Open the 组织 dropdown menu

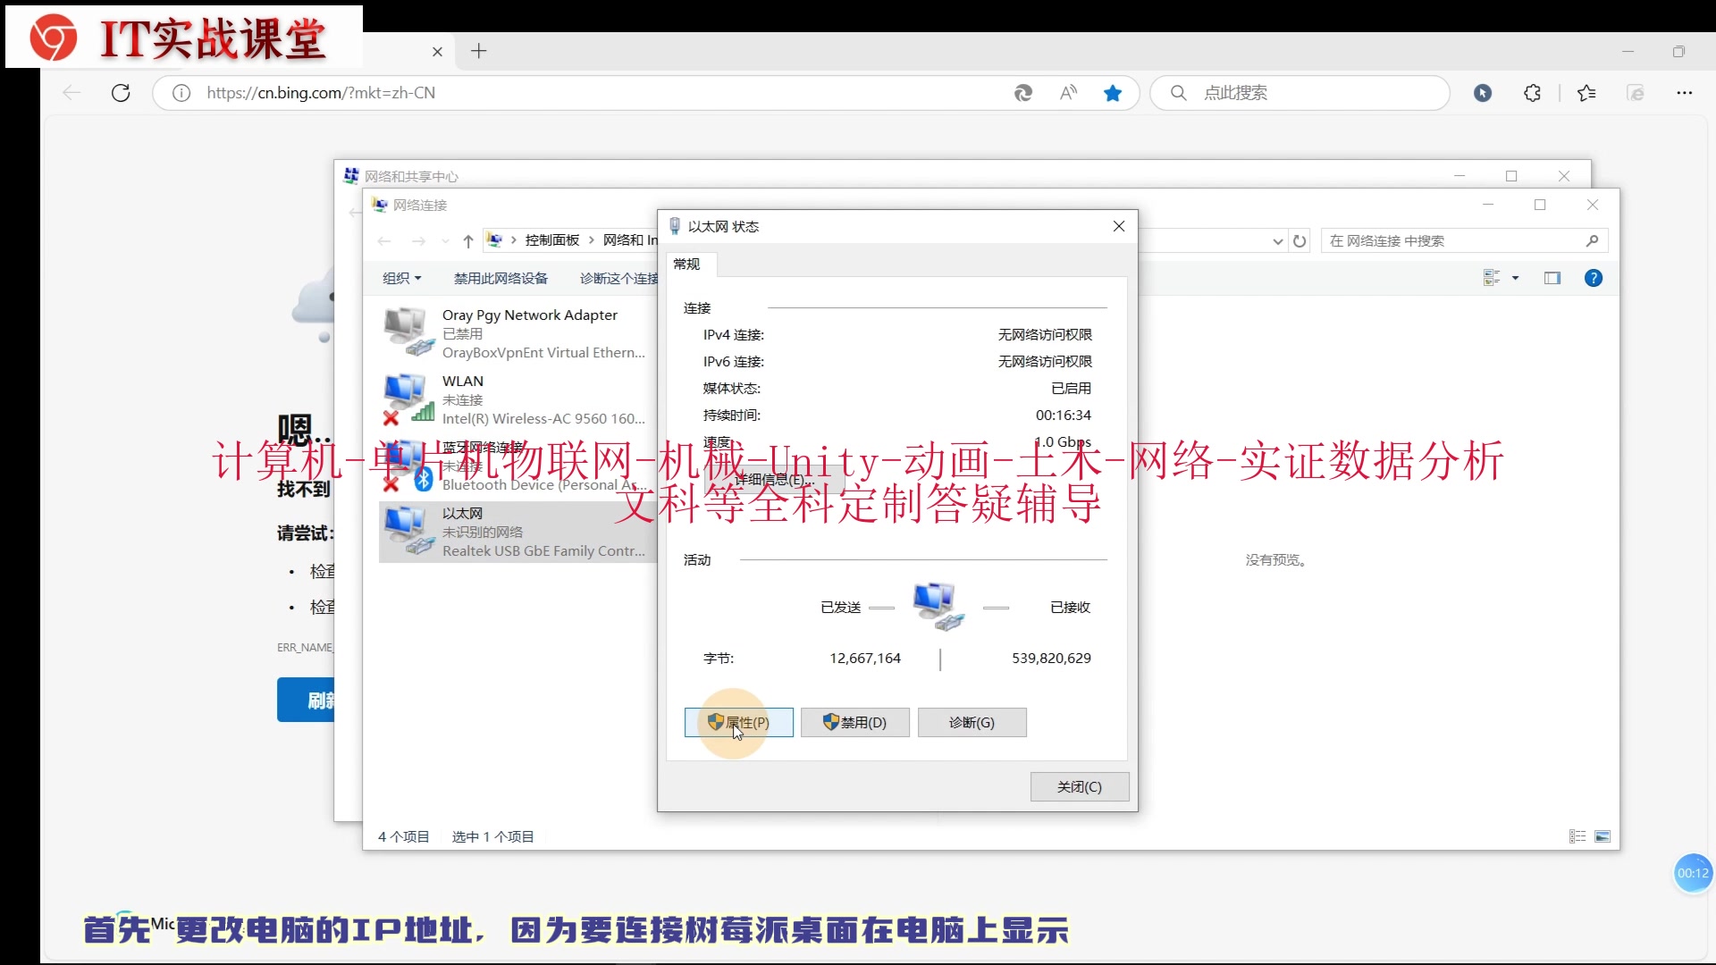pyautogui.click(x=401, y=278)
